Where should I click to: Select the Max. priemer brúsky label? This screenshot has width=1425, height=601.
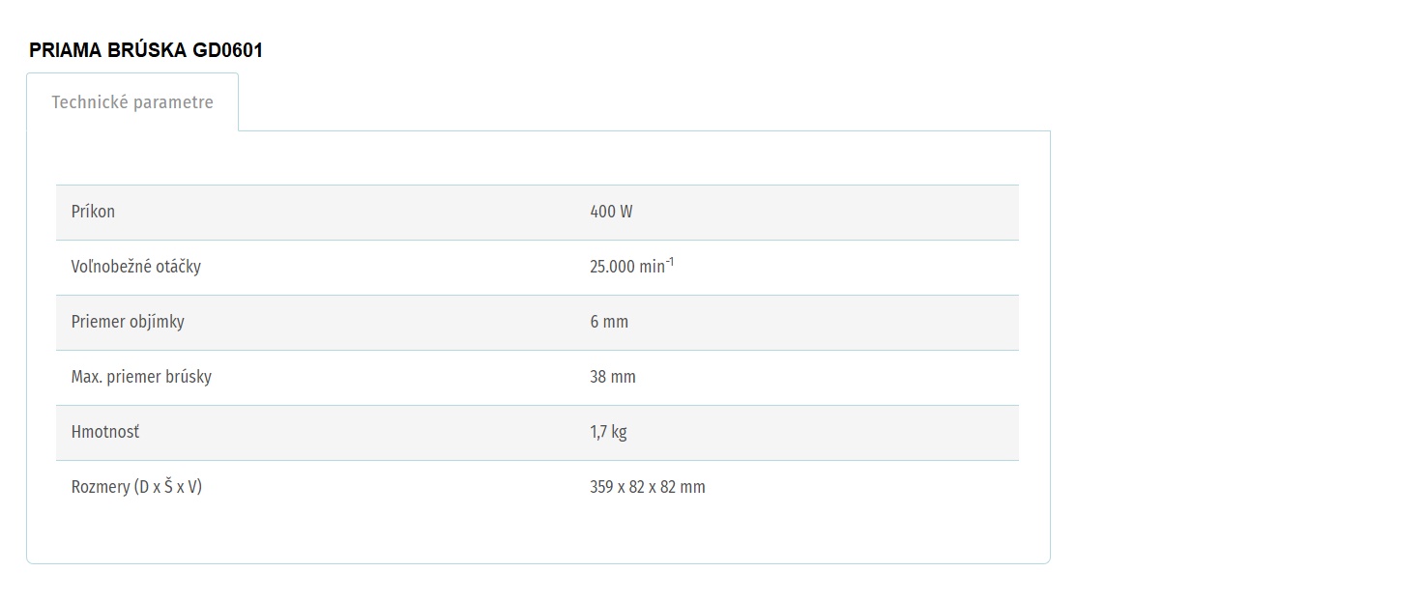pyautogui.click(x=141, y=377)
